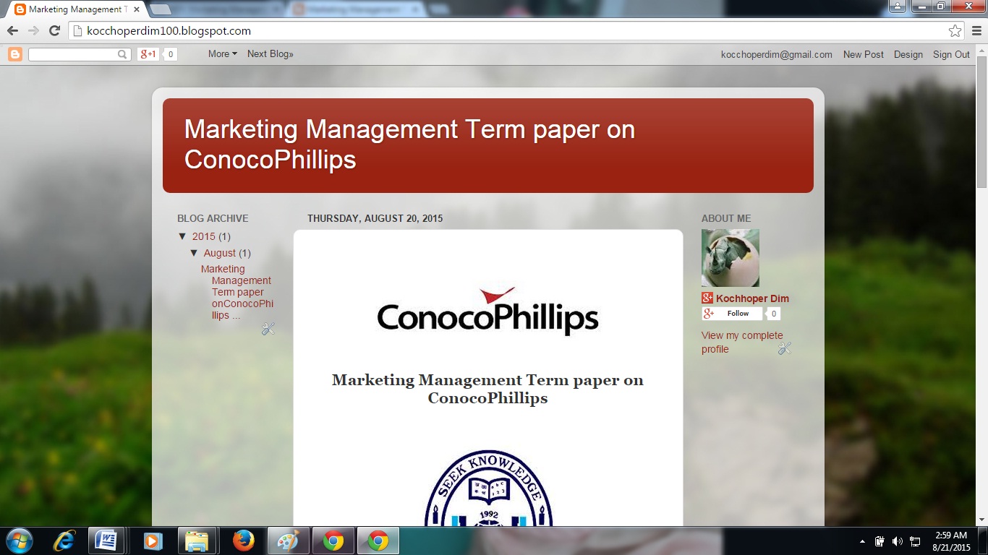The image size is (988, 555).
Task: Open View my complete profile link
Action: click(742, 342)
